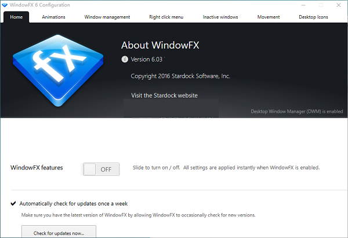Uncheck automatically check for updates once a week

(x=13, y=204)
